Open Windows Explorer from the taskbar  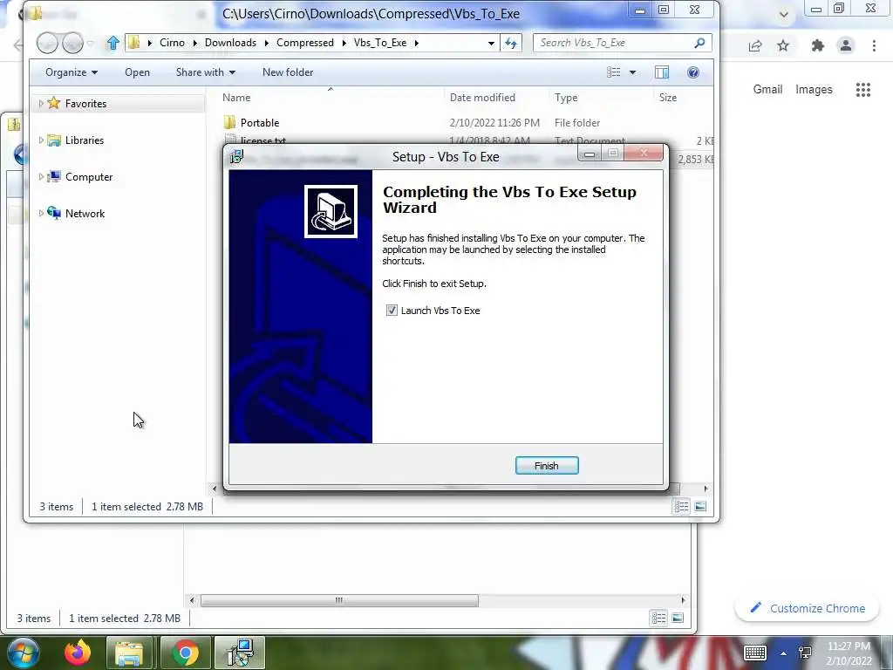129,653
